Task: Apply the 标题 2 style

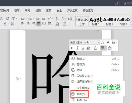Action: [110, 21]
